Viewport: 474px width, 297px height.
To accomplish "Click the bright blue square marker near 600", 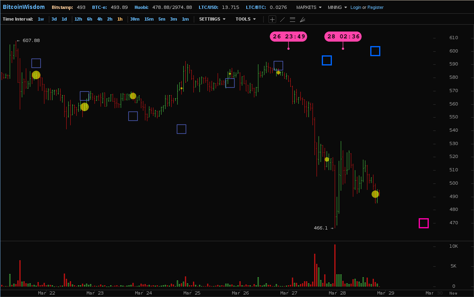I will click(x=375, y=51).
